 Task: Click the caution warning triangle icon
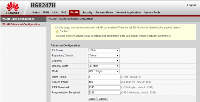[x=57, y=31]
